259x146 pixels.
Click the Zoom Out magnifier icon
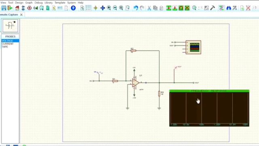pyautogui.click(x=115, y=8)
